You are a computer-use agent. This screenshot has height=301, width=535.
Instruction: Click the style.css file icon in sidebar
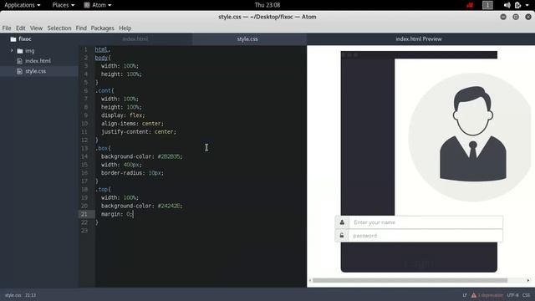click(x=19, y=71)
